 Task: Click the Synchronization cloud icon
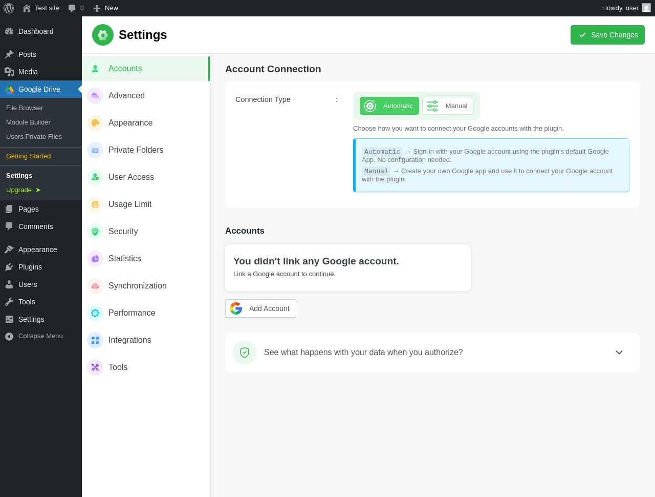tap(95, 286)
